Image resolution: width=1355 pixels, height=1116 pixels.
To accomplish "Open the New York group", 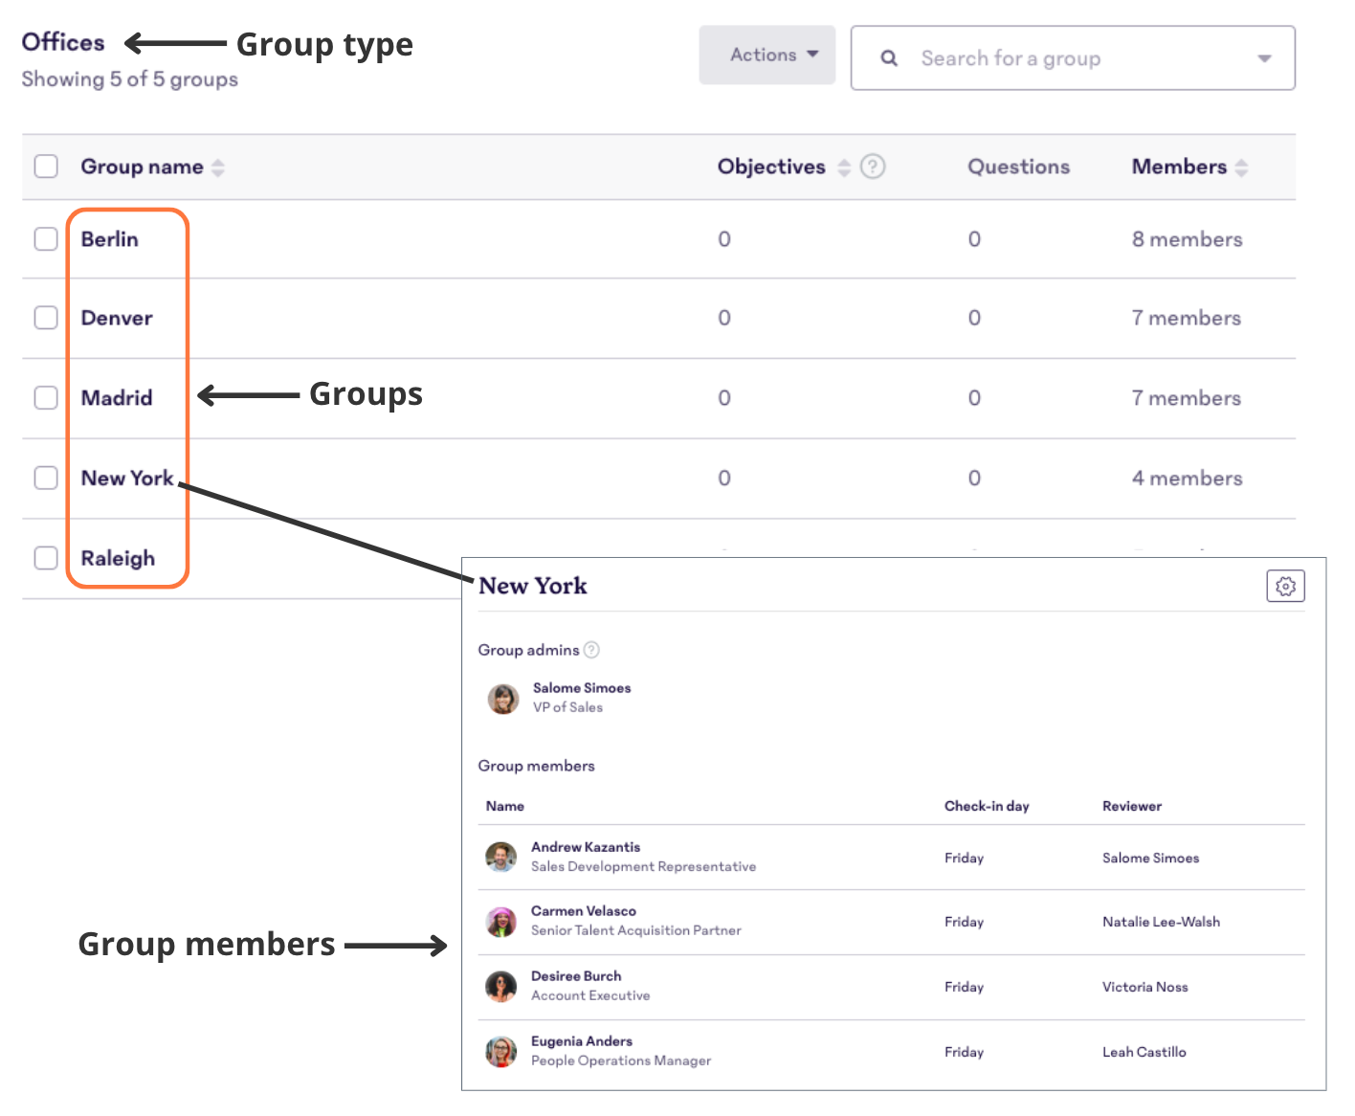I will (x=127, y=478).
